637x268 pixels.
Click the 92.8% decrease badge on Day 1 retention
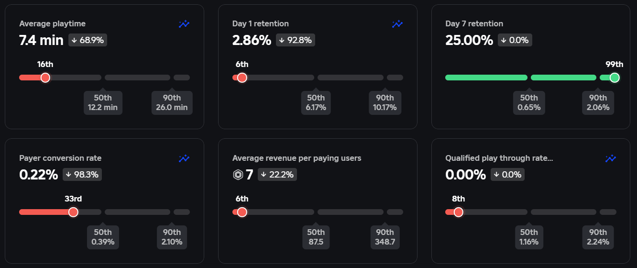(295, 40)
